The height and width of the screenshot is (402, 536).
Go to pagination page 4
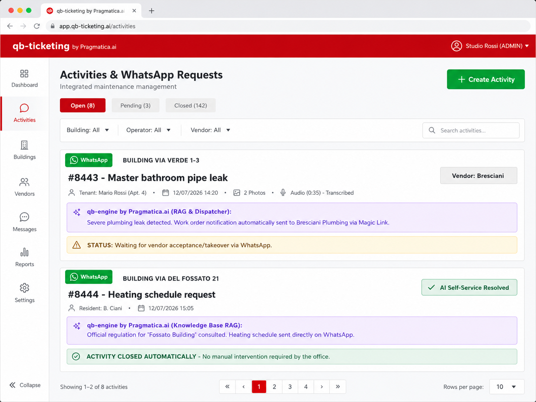(x=306, y=387)
